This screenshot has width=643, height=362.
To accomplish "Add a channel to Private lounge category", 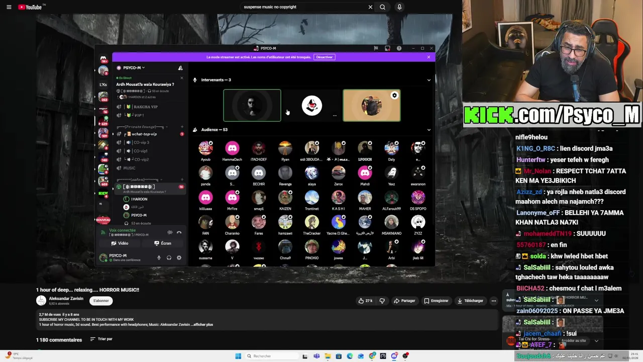I will (181, 127).
